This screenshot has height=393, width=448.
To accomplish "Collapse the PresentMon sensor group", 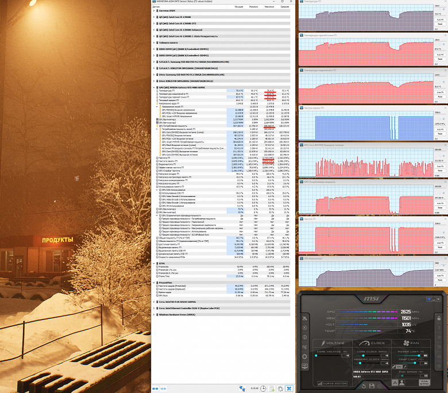I will coord(154,282).
